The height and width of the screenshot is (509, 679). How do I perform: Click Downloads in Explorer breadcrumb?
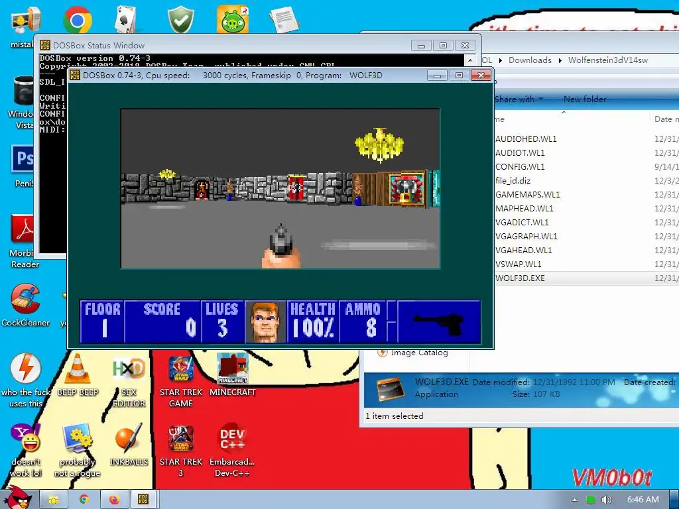pyautogui.click(x=530, y=60)
